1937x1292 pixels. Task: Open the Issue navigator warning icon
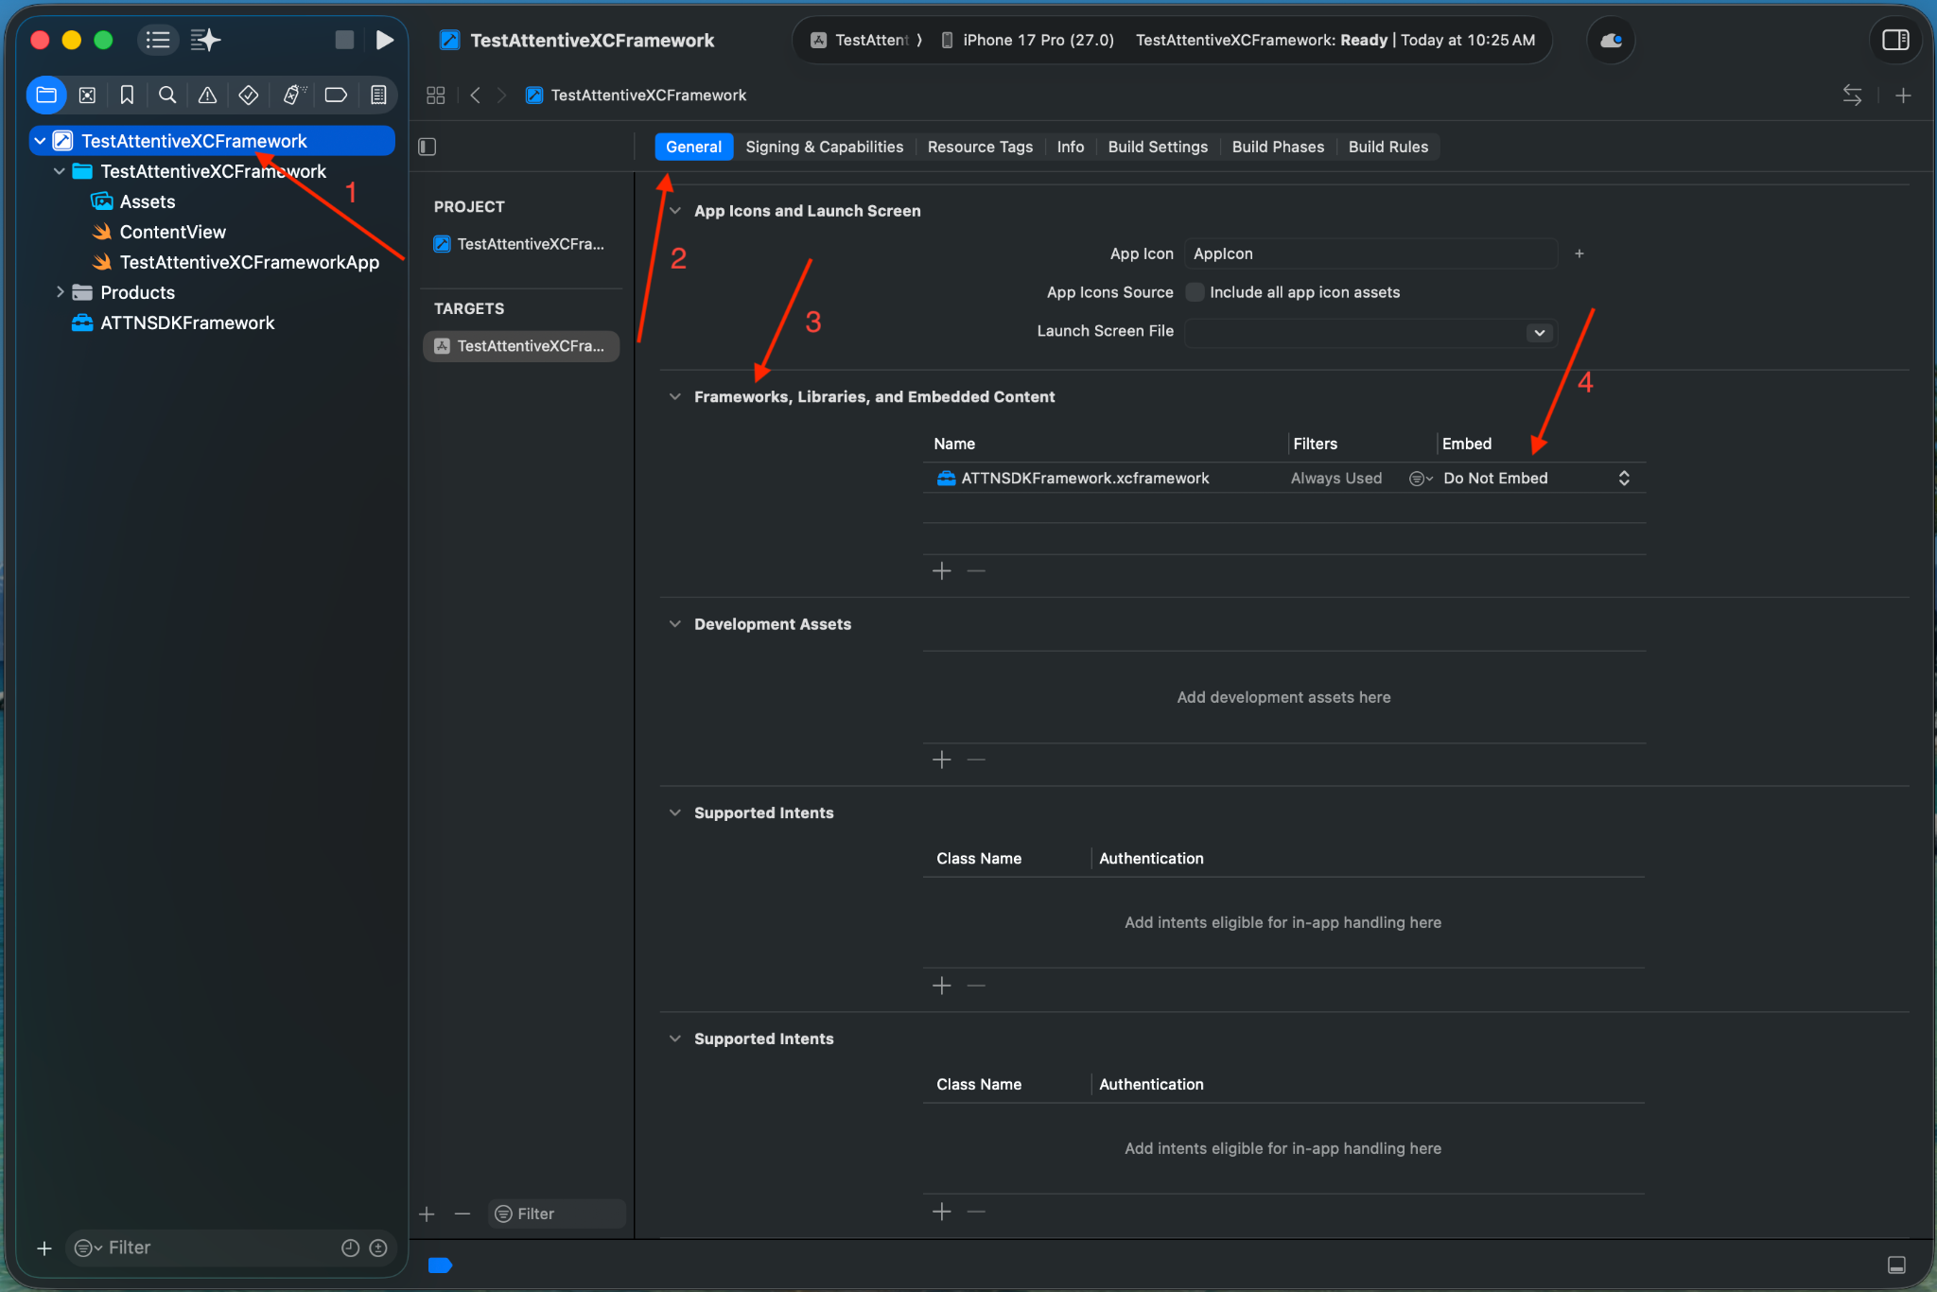pyautogui.click(x=207, y=95)
